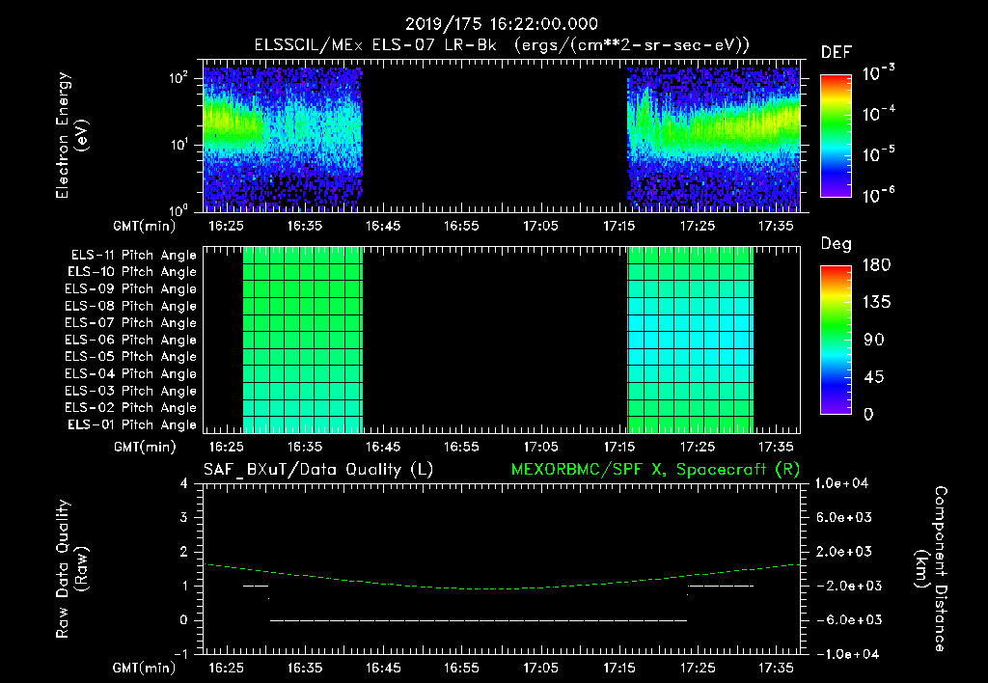Click the DEF rainbow color scale bar
This screenshot has width=988, height=683.
pos(836,135)
